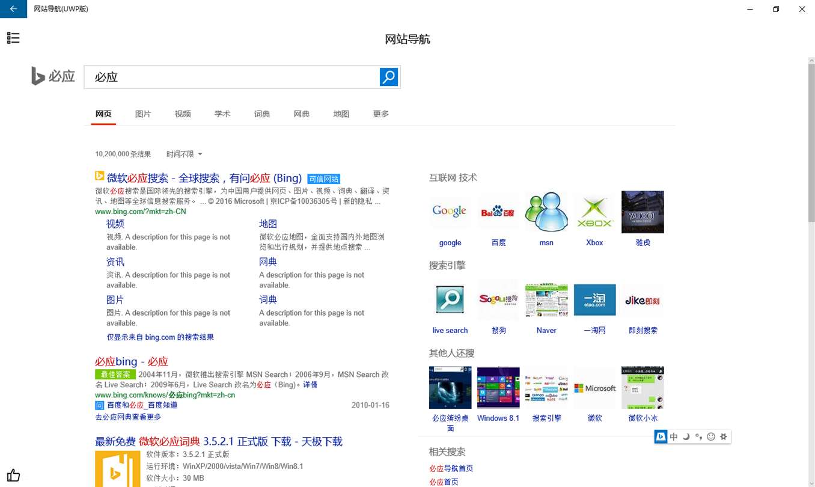Switch to the 图片 tab
Image resolution: width=815 pixels, height=487 pixels.
tap(143, 114)
